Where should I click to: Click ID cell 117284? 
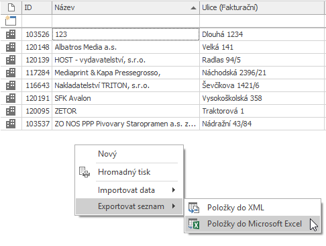click(37, 73)
